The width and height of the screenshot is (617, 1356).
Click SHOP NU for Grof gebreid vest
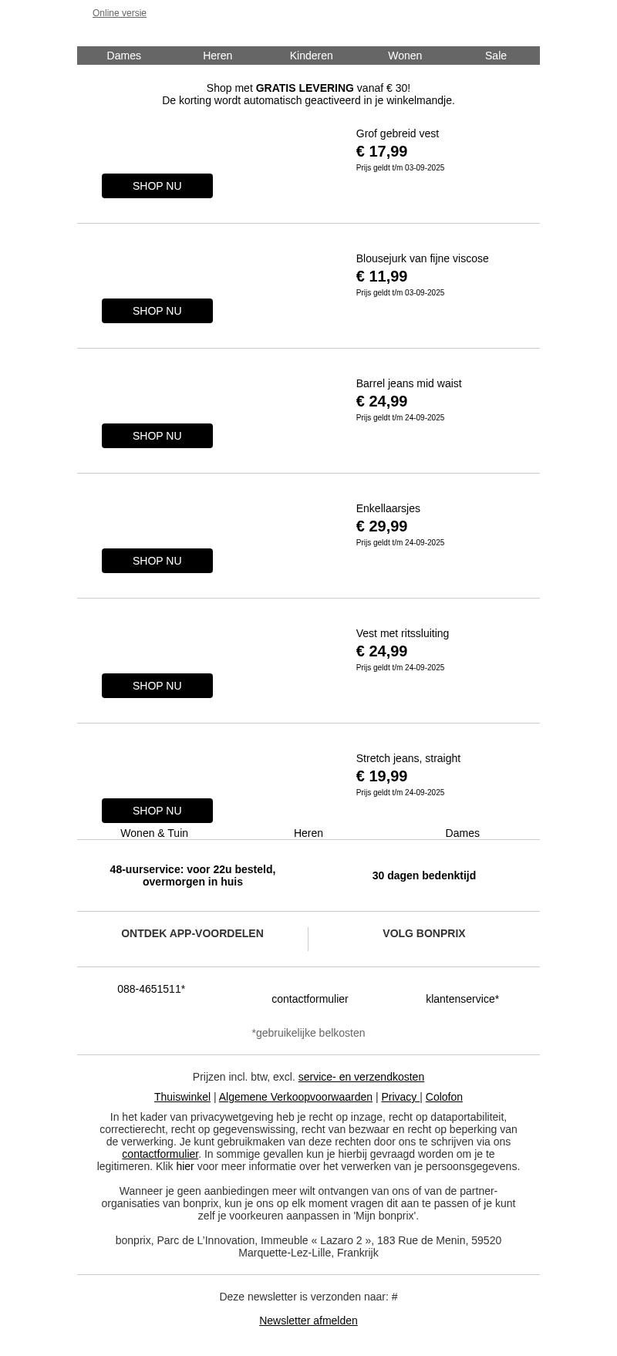coord(157,186)
